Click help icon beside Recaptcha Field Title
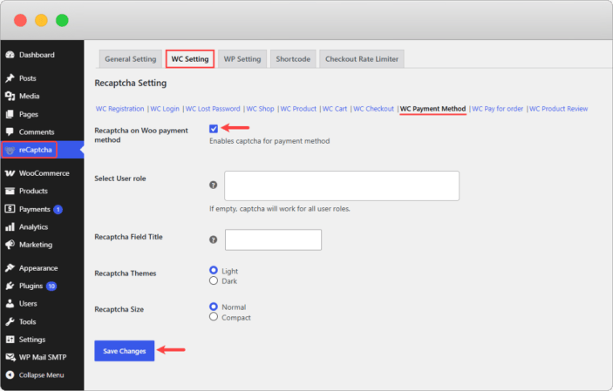Viewport: 613px width, 391px height. 213,239
